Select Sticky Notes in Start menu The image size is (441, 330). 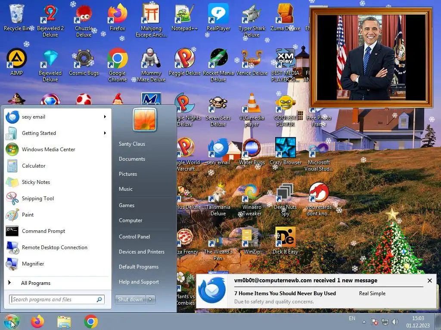[x=58, y=182]
